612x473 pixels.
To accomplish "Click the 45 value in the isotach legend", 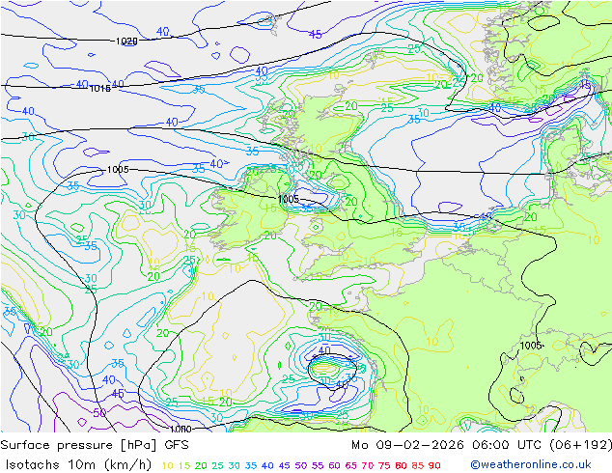I will click(284, 465).
